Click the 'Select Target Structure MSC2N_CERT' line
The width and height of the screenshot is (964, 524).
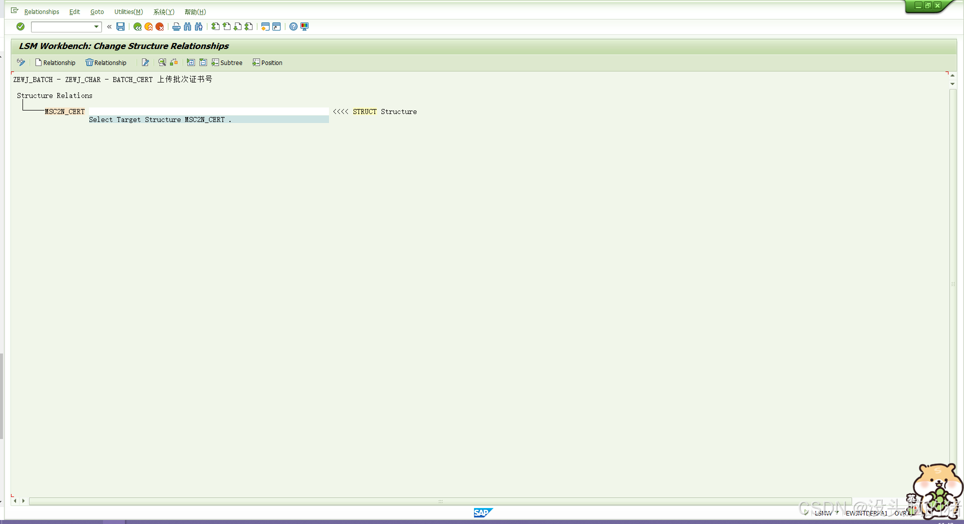(208, 119)
